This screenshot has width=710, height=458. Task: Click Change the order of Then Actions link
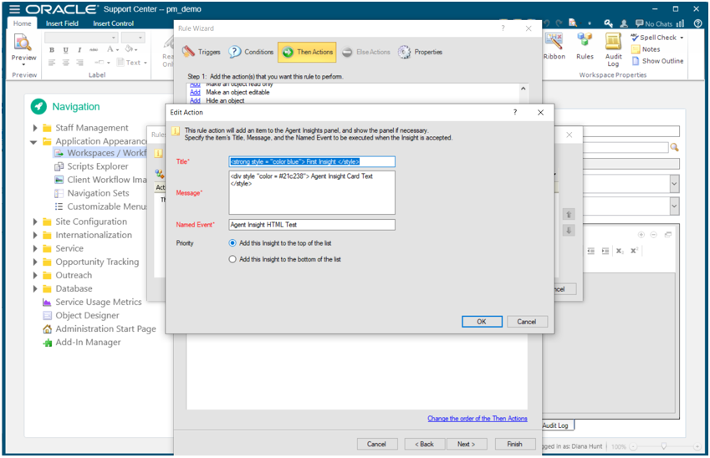coord(478,419)
